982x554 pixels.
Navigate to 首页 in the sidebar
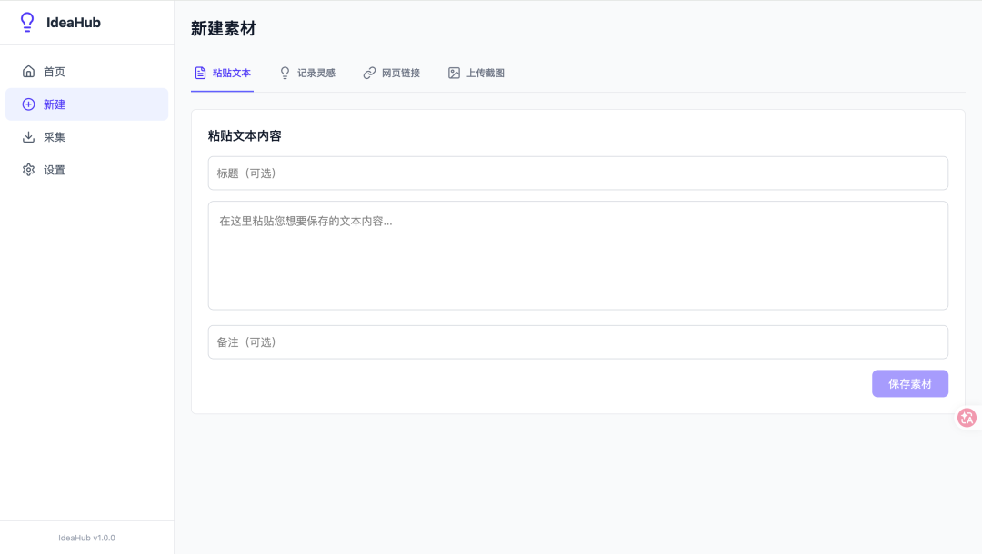[53, 71]
